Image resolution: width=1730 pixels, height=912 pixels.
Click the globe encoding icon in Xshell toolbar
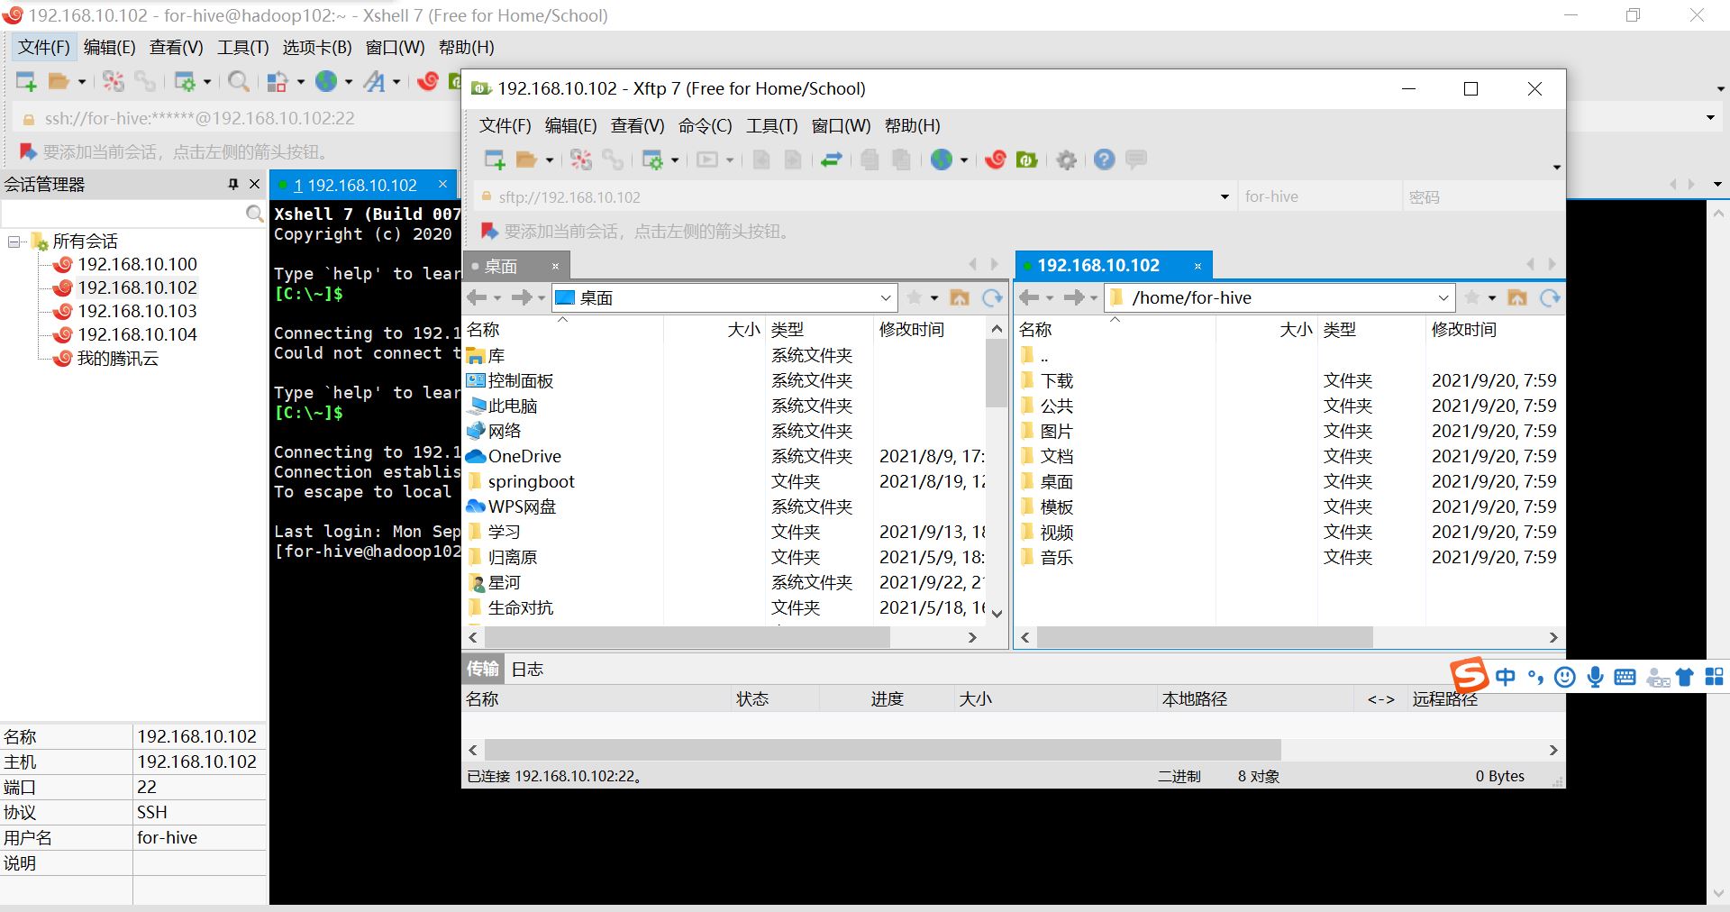pyautogui.click(x=326, y=81)
